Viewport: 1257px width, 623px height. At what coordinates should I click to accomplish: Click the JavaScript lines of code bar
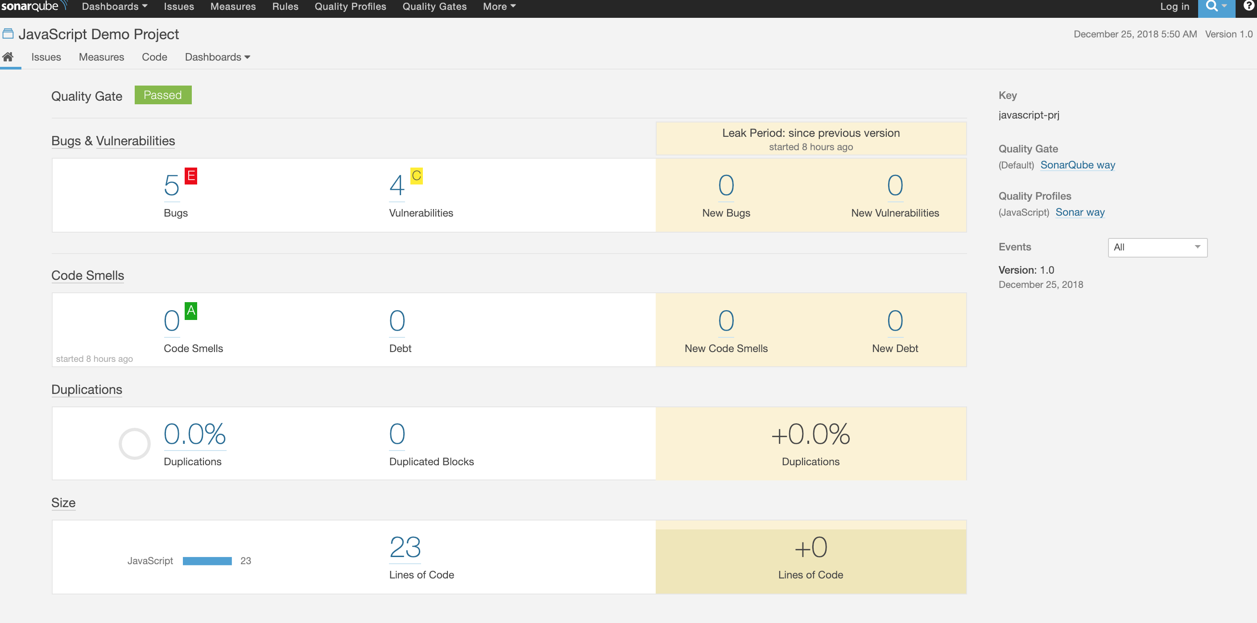207,561
